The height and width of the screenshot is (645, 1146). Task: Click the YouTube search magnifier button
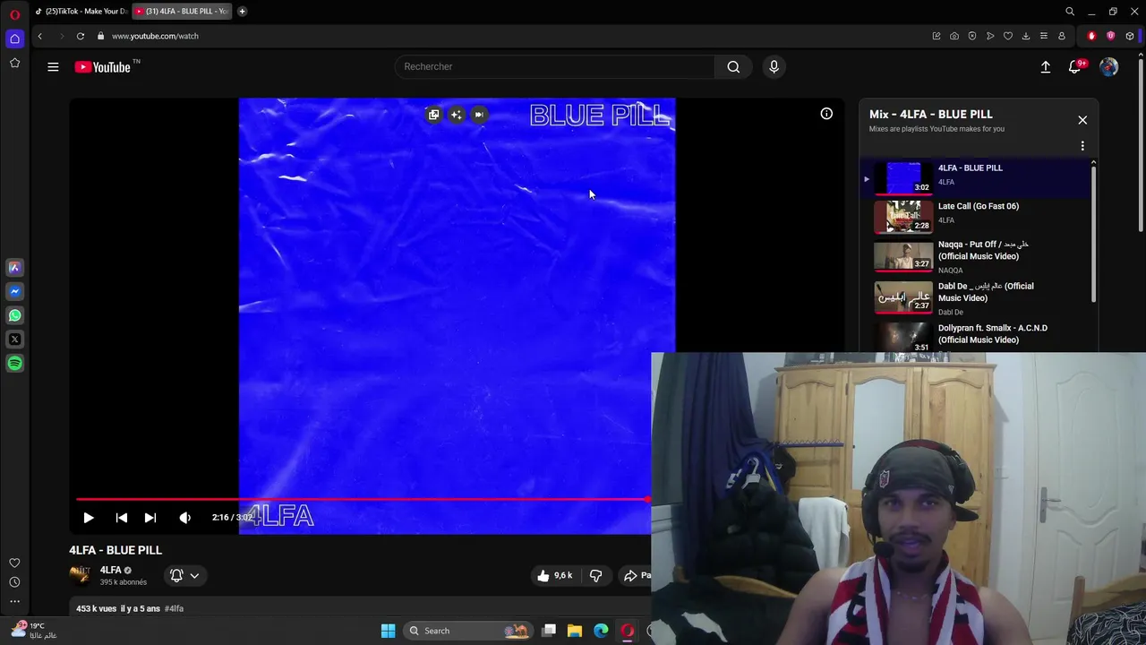coord(733,66)
